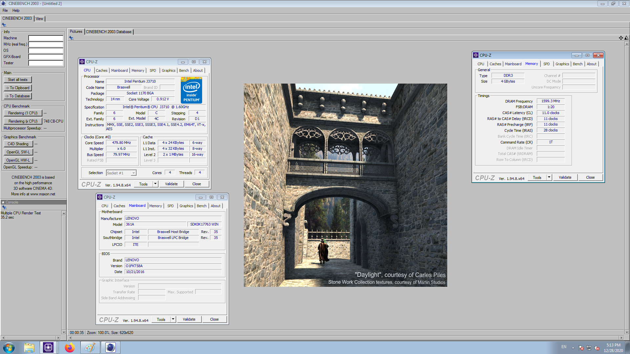Switch to CPU-Z taskbar icon
This screenshot has height=354, width=630.
coord(48,347)
